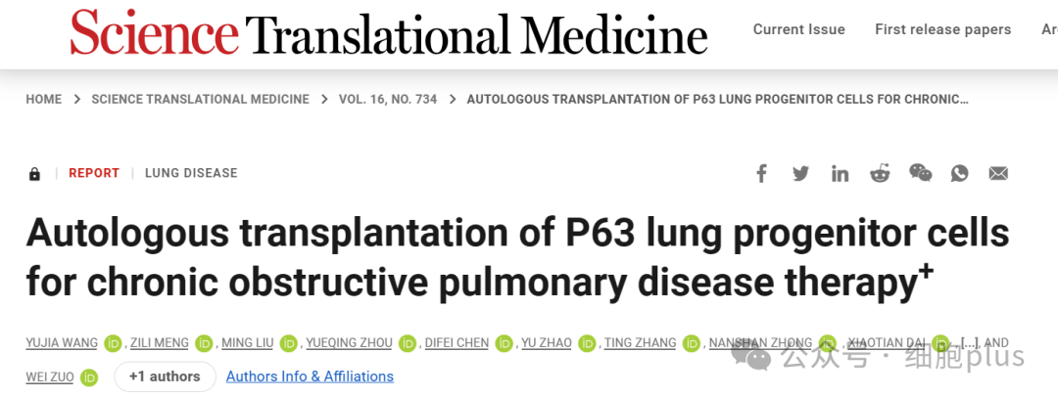Open Current Issue menu item
1058x398 pixels.
(799, 29)
